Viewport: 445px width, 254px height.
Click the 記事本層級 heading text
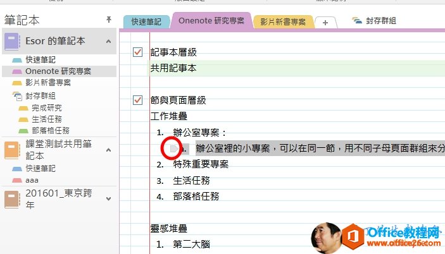173,52
